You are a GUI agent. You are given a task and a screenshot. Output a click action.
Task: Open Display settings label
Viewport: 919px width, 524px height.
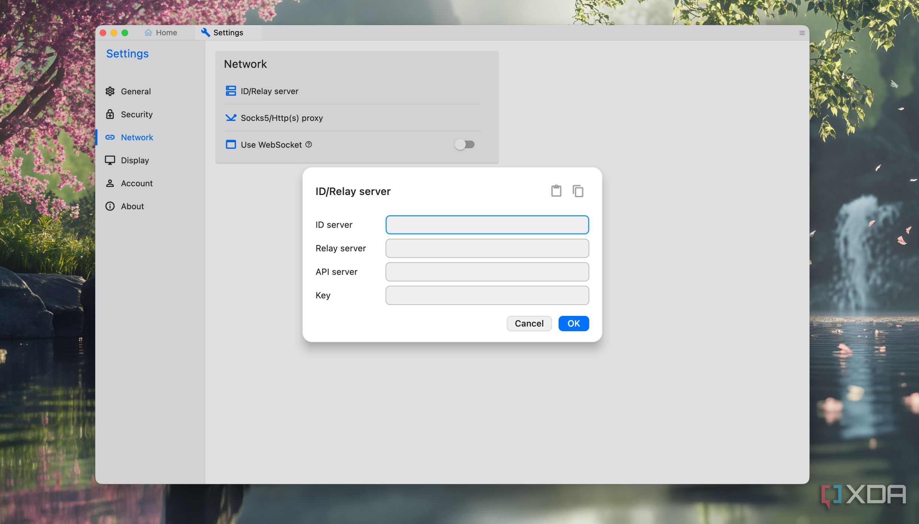click(x=135, y=160)
